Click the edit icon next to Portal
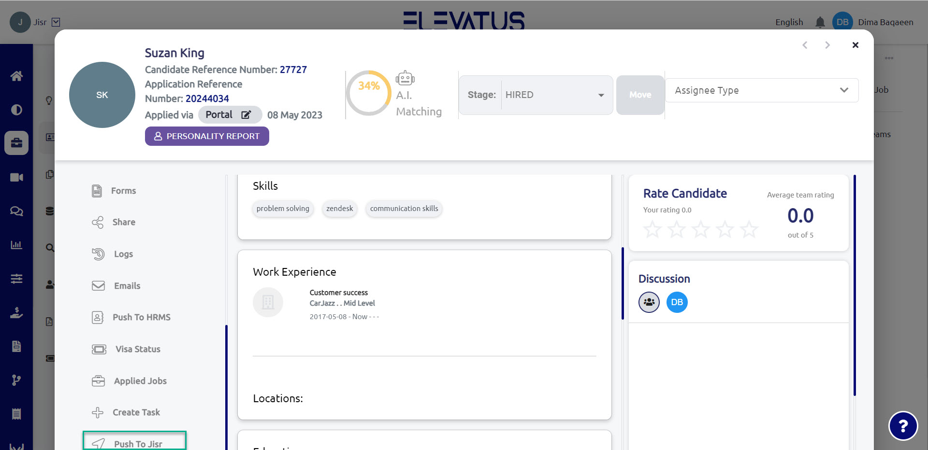 coord(246,115)
